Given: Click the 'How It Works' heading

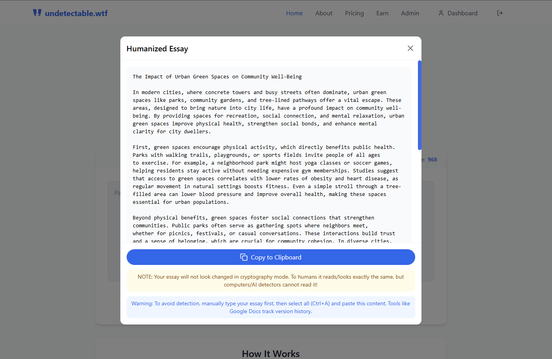Looking at the screenshot, I should (x=271, y=354).
